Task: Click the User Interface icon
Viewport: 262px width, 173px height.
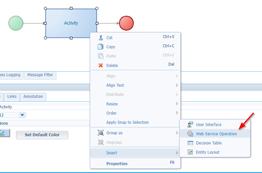Action: 190,124
